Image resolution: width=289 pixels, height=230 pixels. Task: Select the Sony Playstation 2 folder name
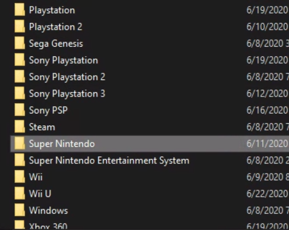click(x=67, y=77)
